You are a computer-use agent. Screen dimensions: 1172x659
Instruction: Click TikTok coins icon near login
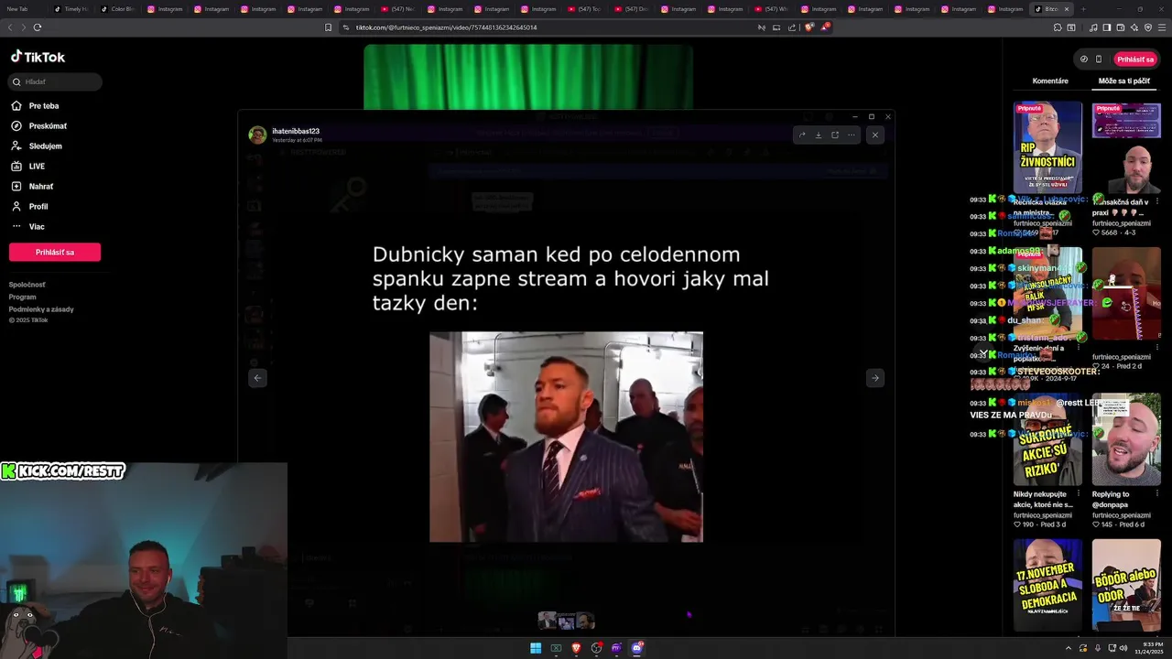tap(1084, 59)
